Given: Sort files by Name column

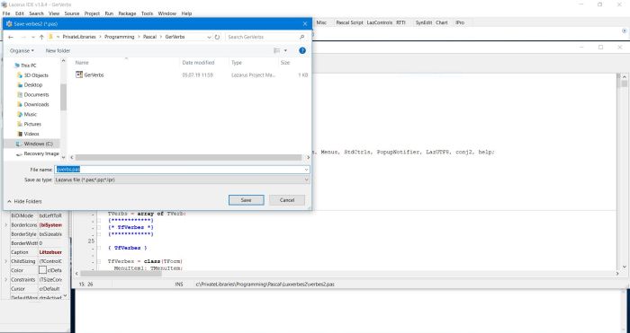Looking at the screenshot, I should (82, 63).
